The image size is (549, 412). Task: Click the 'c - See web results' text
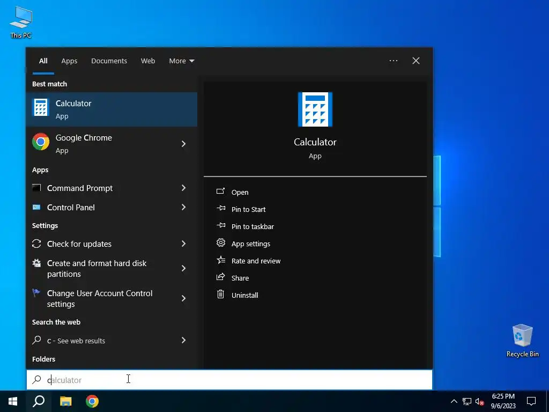(76, 341)
